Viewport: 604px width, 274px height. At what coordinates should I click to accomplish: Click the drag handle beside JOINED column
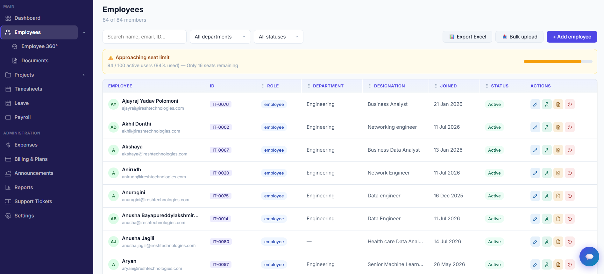pos(436,86)
